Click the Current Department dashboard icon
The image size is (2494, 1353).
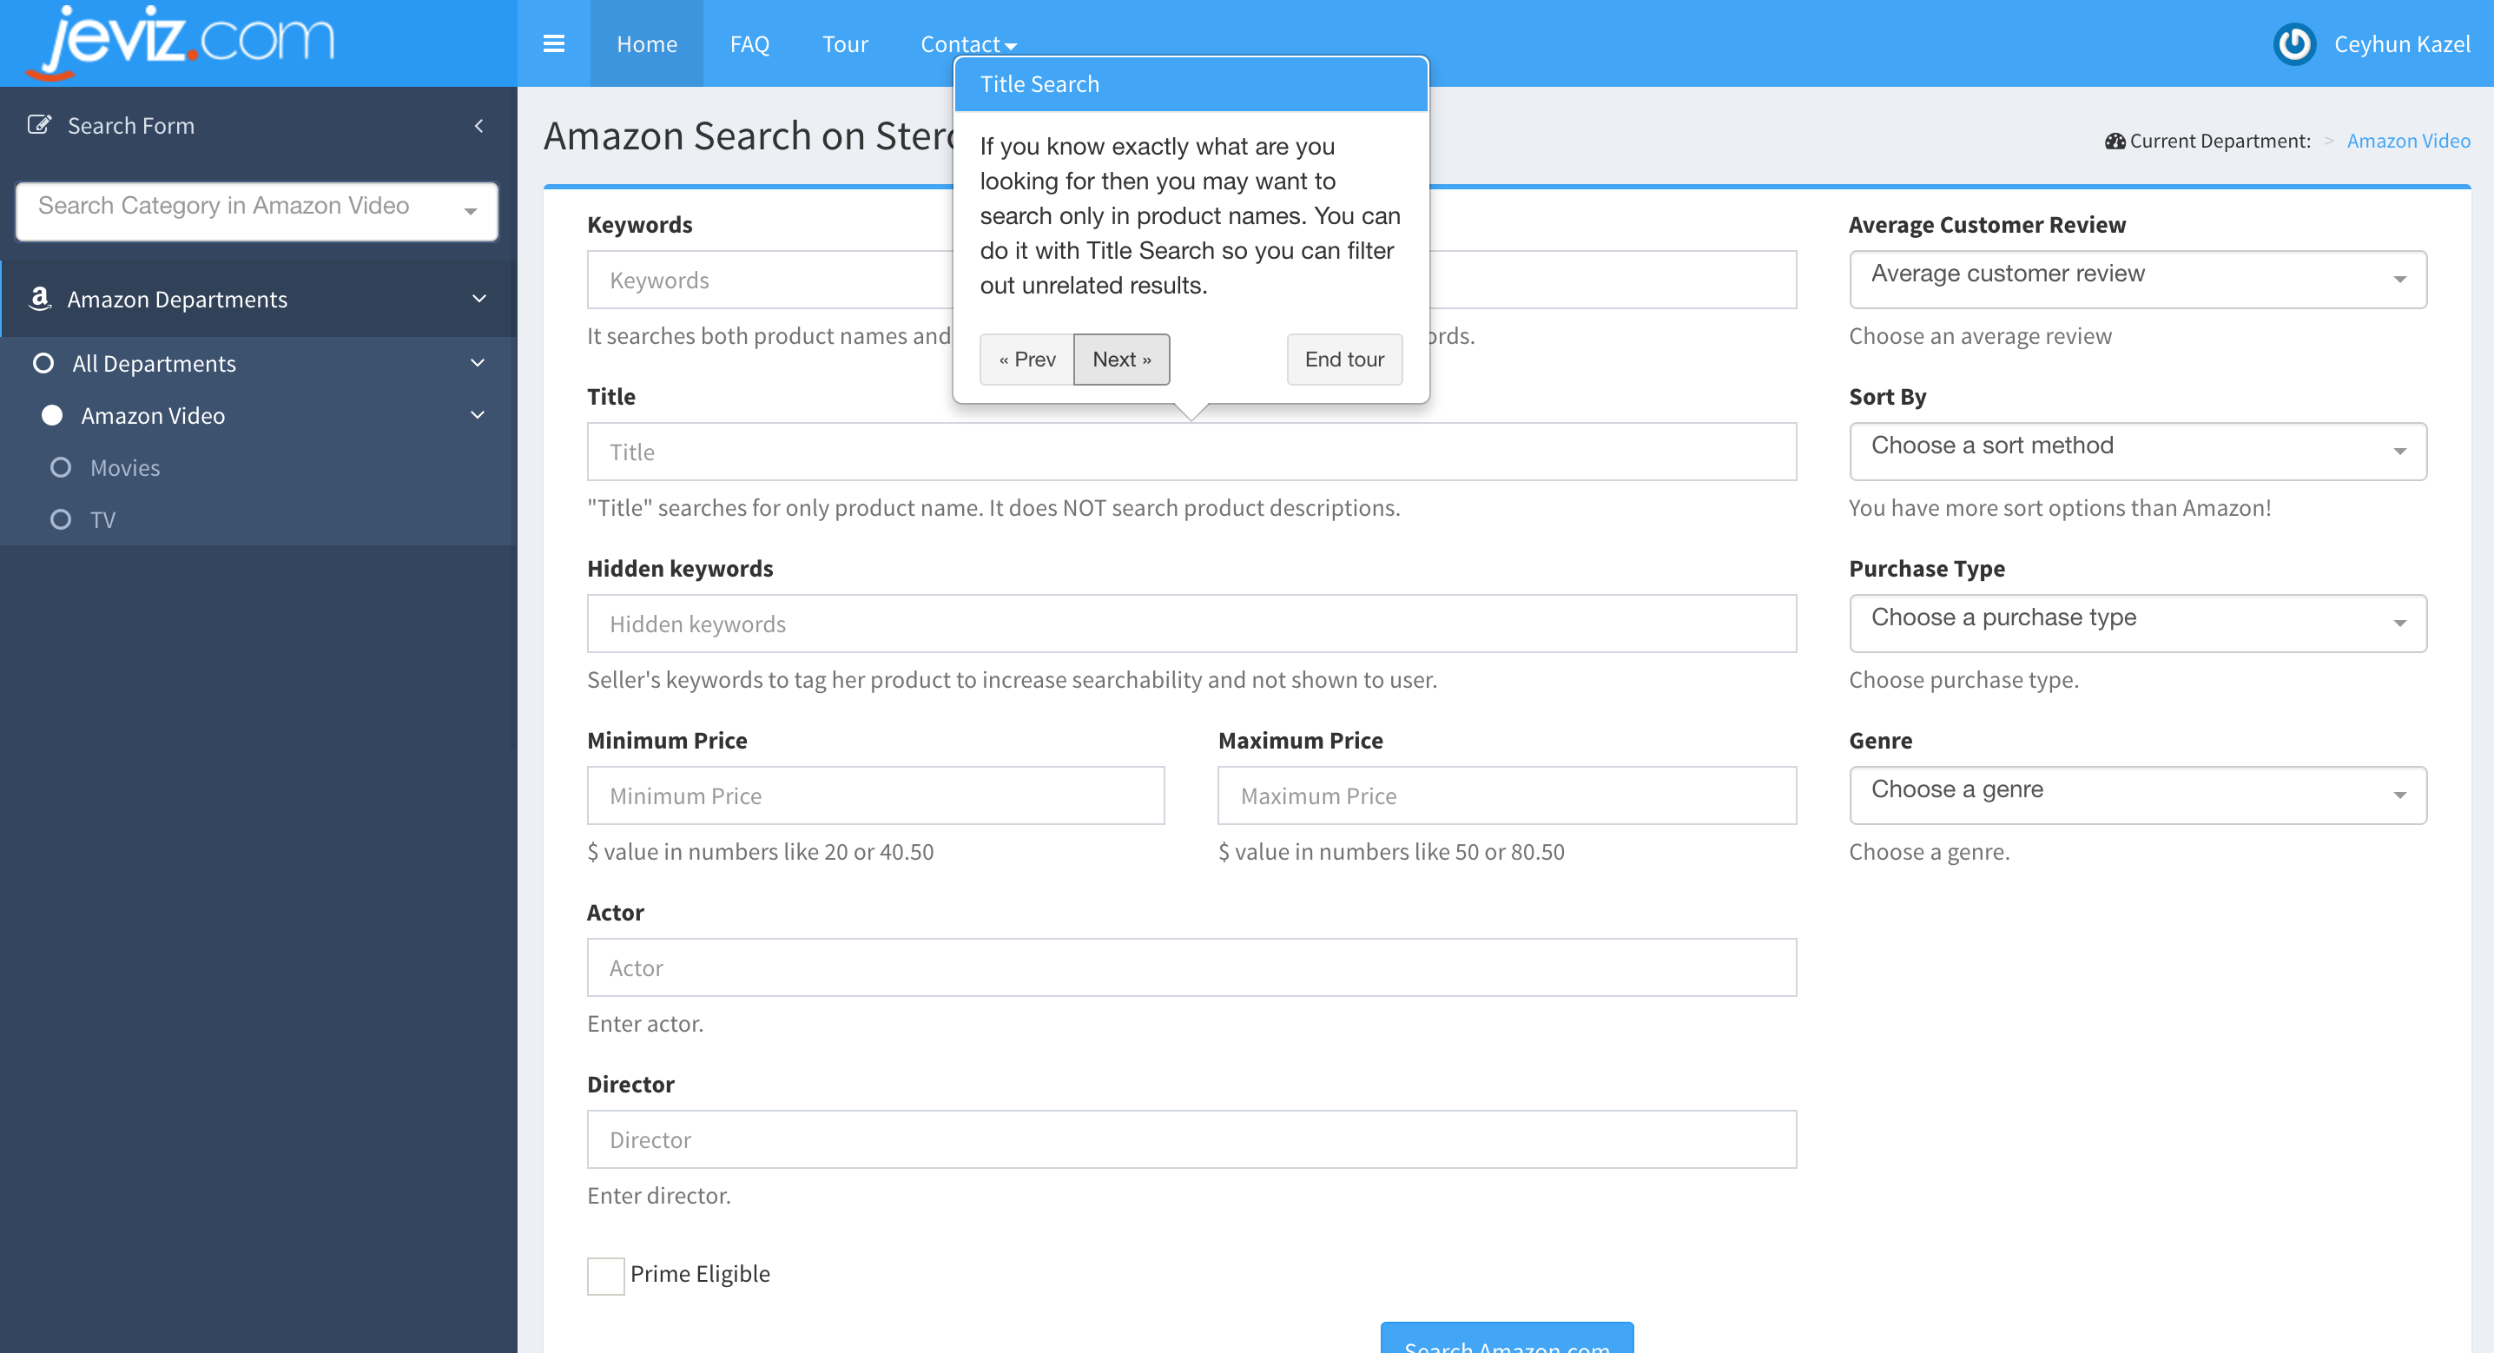click(2114, 142)
